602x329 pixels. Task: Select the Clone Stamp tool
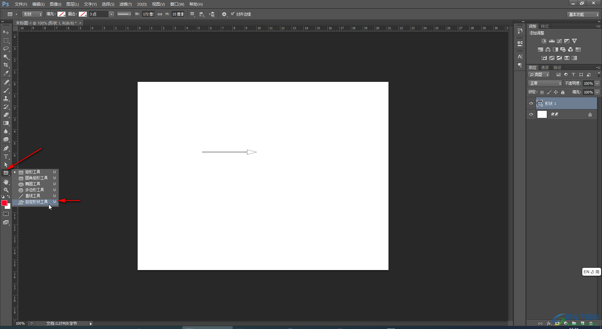[6, 98]
